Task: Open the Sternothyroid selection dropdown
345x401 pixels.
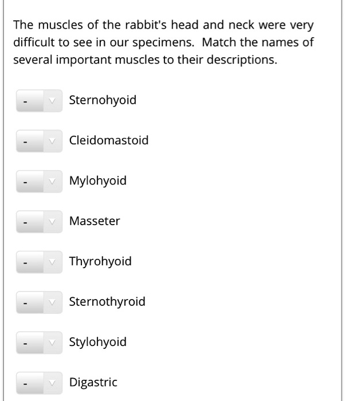Action: 38,302
